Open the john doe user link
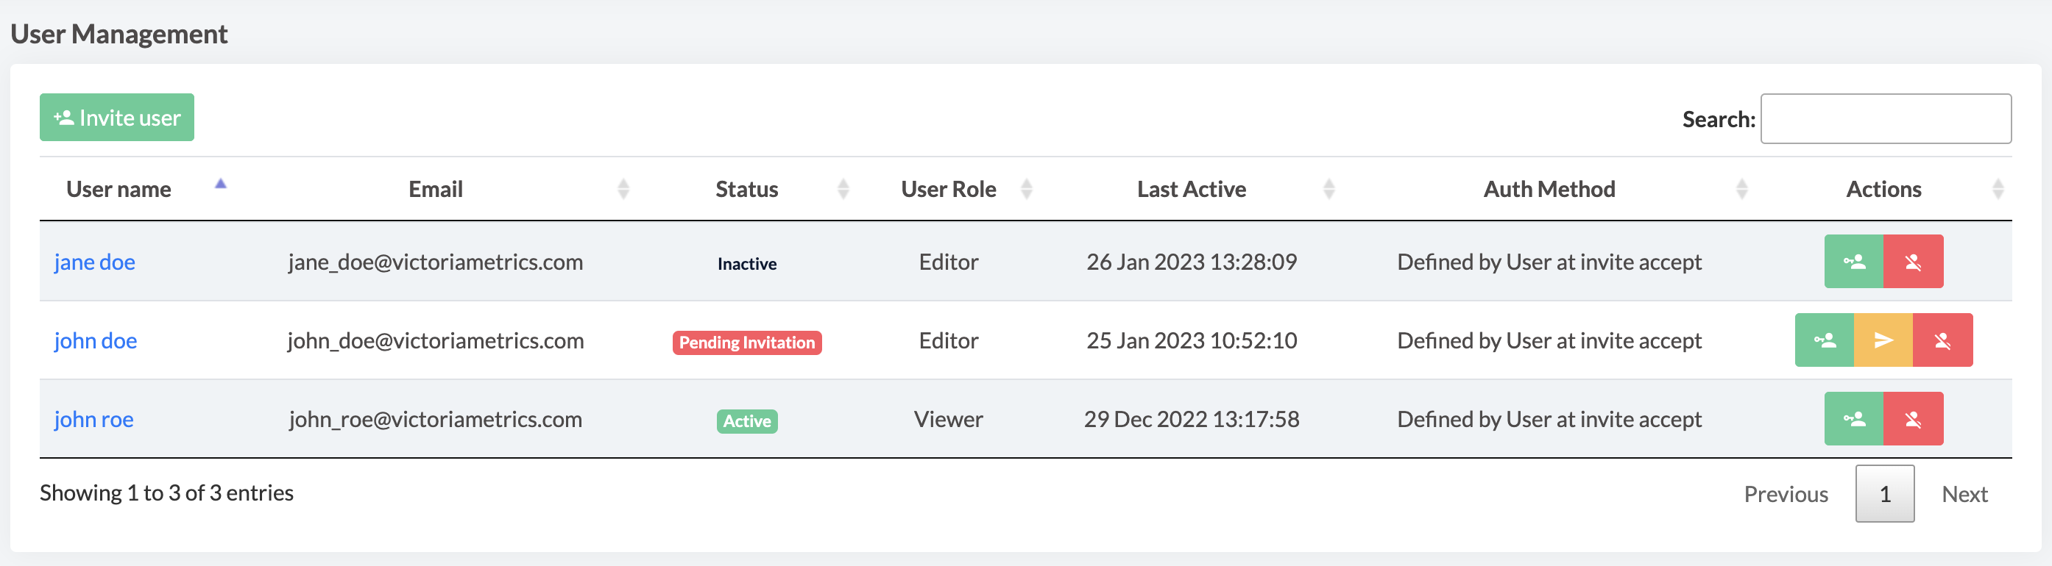This screenshot has width=2052, height=566. tap(96, 341)
